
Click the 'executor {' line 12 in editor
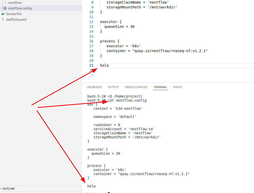[111, 22]
